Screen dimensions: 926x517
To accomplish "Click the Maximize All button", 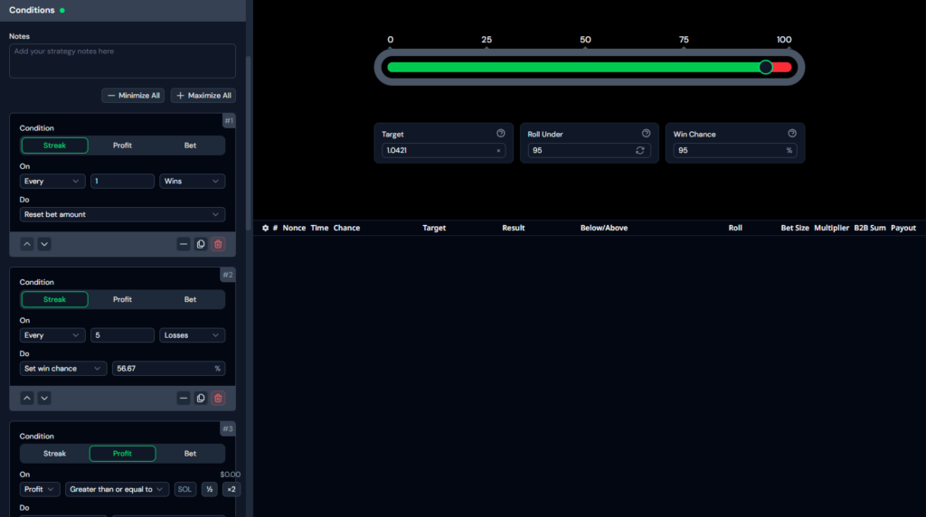I will (203, 96).
